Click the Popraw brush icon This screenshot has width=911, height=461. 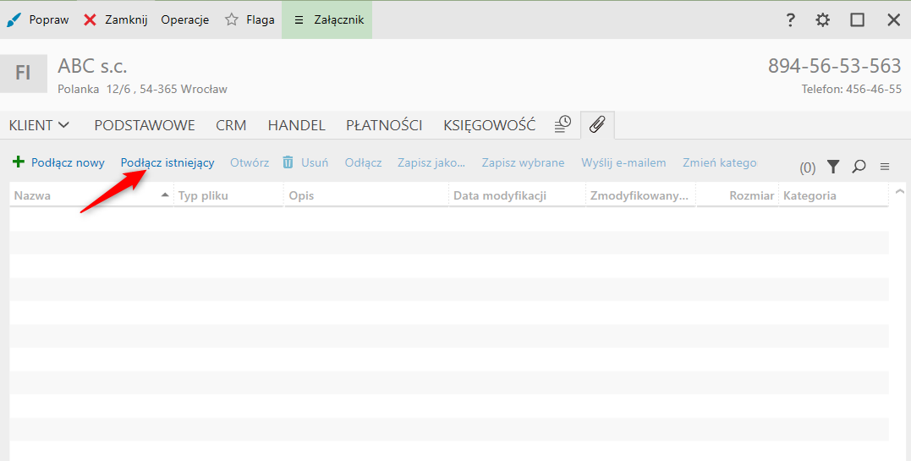[14, 19]
